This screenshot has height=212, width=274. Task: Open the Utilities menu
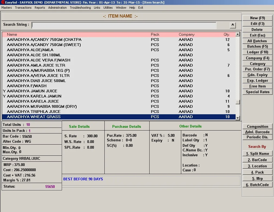108,8
